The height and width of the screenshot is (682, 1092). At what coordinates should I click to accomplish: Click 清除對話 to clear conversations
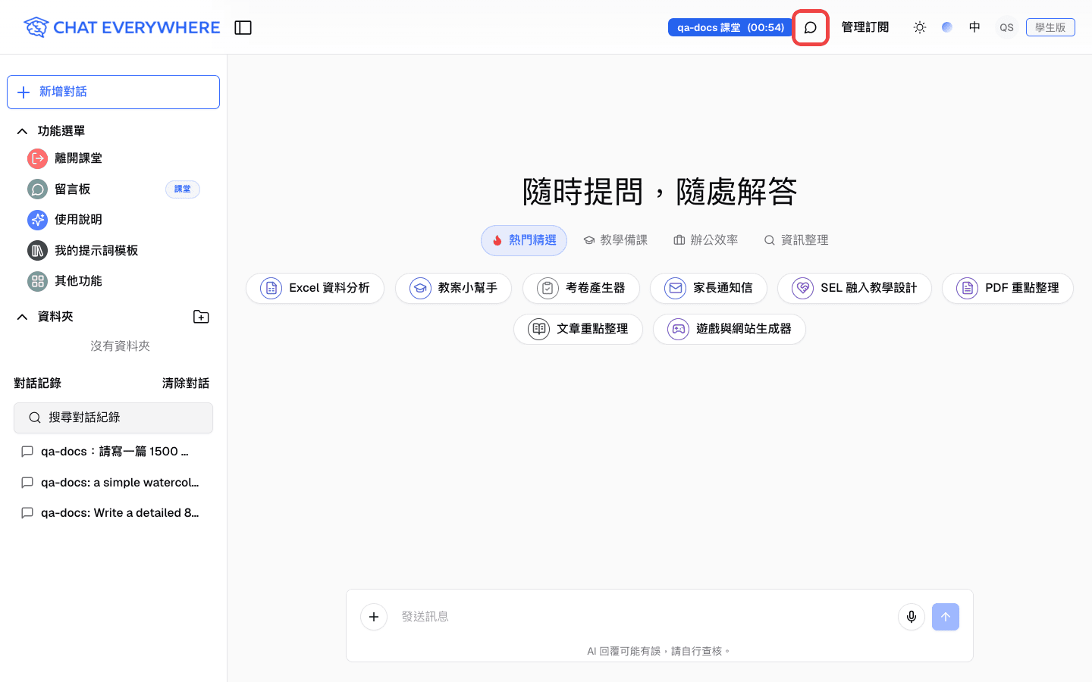click(x=186, y=383)
